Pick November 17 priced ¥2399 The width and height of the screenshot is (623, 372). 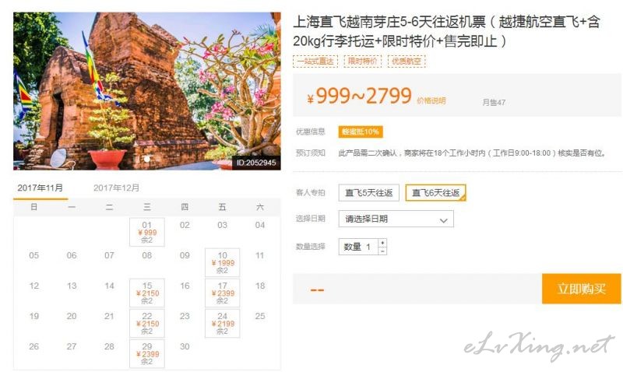(x=223, y=293)
